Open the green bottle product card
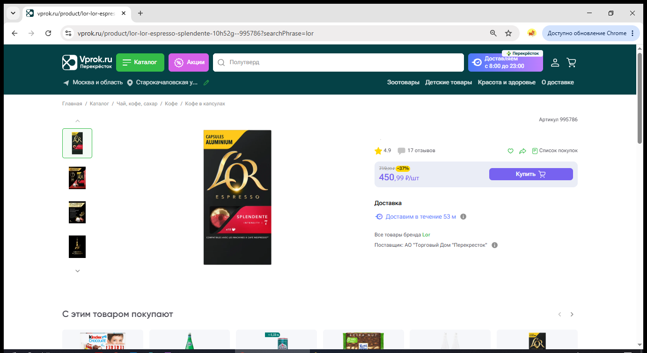This screenshot has height=353, width=647. 190,340
